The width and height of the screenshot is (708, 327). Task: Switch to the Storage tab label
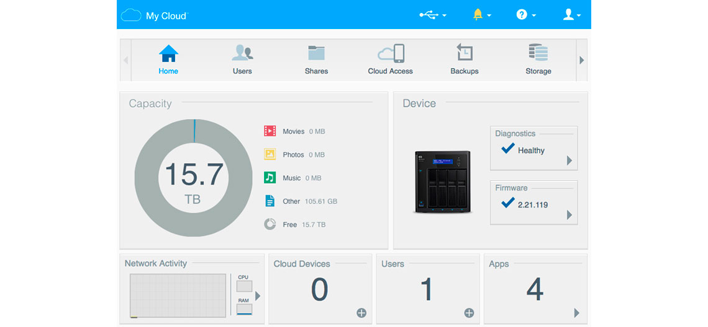pos(538,71)
